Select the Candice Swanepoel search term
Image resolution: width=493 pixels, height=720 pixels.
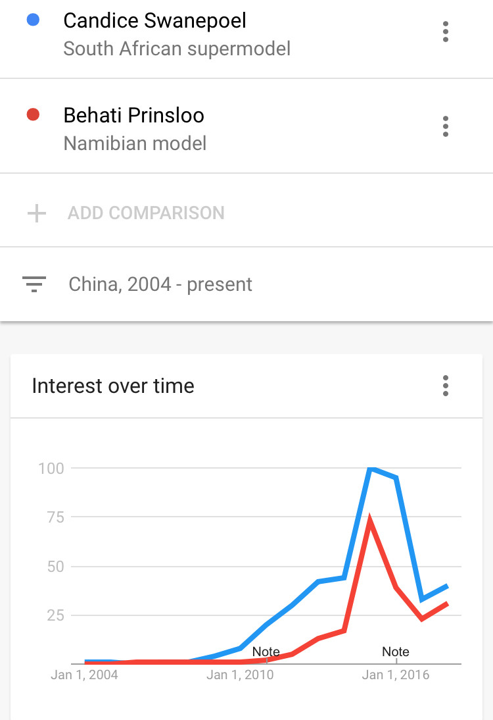(154, 20)
